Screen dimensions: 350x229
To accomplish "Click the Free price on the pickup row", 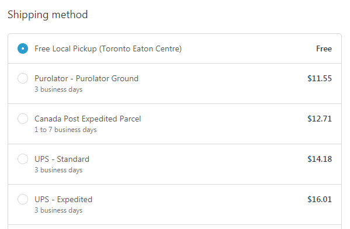I will point(324,48).
